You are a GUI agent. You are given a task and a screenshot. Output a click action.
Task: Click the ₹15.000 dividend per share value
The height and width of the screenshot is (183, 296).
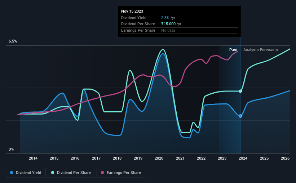point(168,24)
